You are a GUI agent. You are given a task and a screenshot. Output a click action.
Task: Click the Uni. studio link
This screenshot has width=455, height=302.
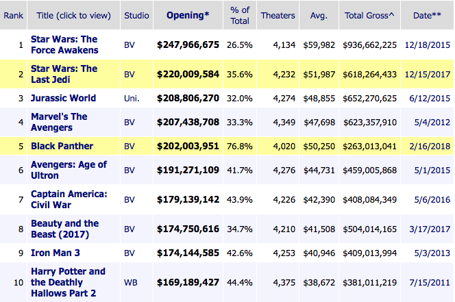132,98
